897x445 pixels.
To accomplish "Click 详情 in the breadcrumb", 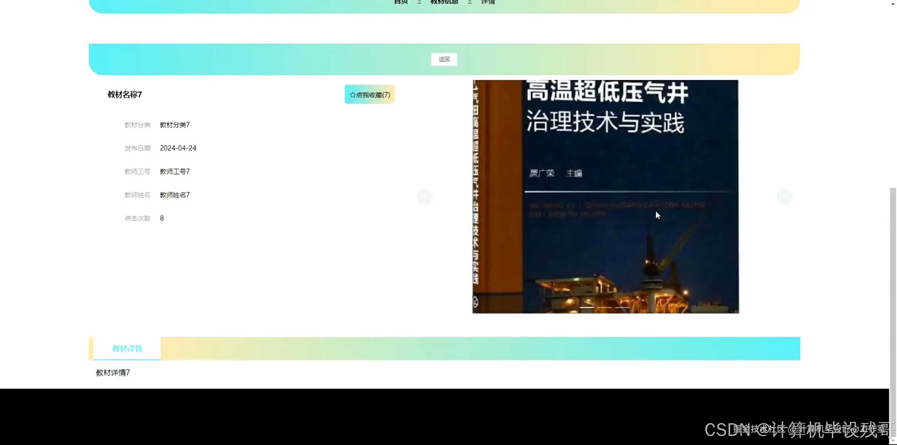I will click(488, 2).
